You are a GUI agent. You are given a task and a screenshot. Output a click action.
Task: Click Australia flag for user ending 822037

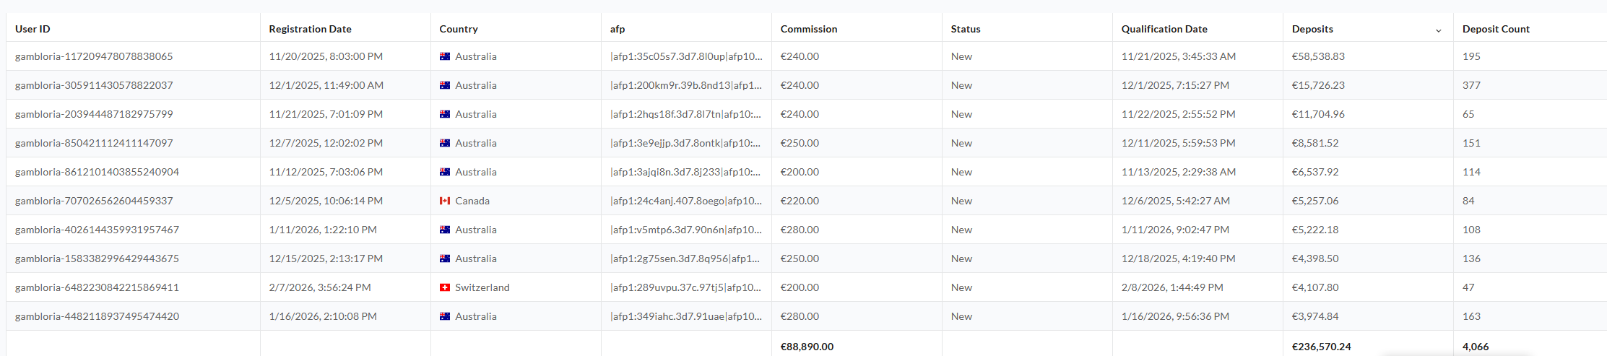(x=445, y=85)
